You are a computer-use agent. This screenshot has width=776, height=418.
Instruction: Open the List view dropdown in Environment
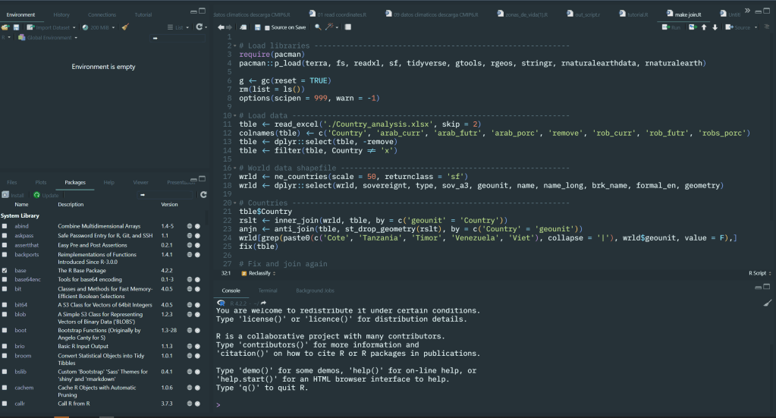pyautogui.click(x=179, y=27)
